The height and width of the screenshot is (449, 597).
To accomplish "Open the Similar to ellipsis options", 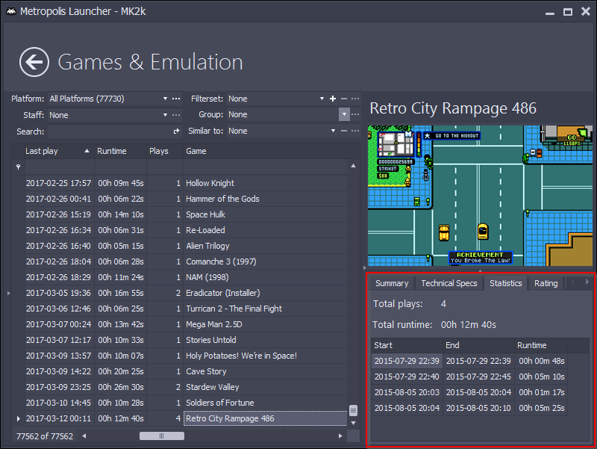I will point(355,131).
